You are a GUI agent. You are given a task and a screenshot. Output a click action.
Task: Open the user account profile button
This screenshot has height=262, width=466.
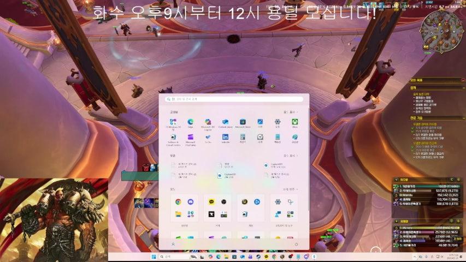point(173,245)
